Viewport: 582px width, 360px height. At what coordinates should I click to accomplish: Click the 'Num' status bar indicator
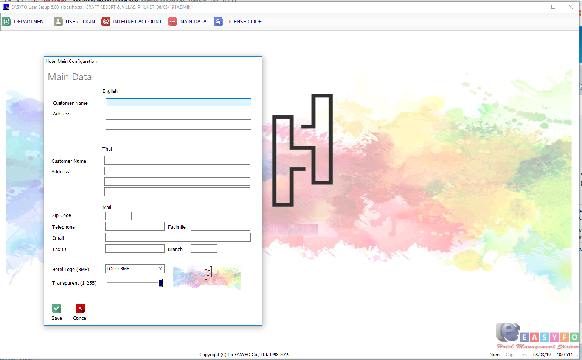494,355
